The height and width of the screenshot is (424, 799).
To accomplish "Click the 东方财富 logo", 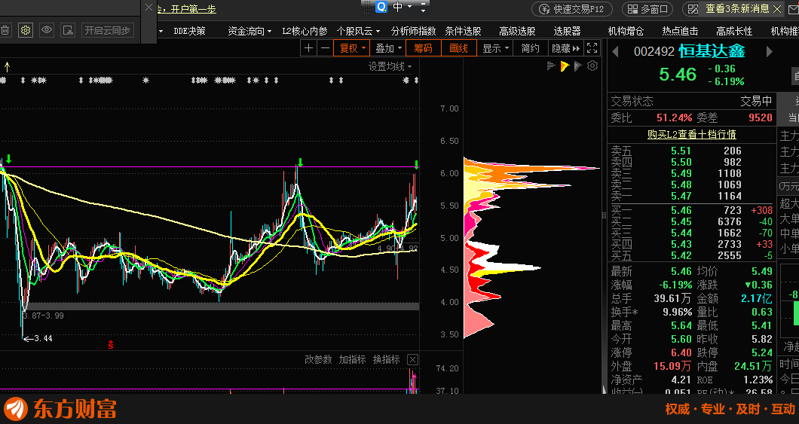I will click(60, 409).
